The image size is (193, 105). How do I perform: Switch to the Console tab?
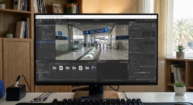(x=45, y=61)
